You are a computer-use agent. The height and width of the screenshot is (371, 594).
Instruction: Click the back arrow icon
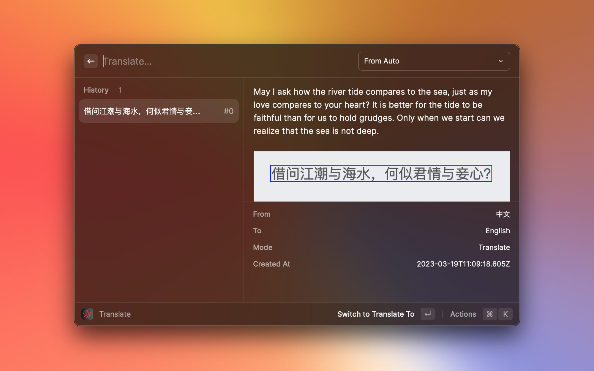91,61
